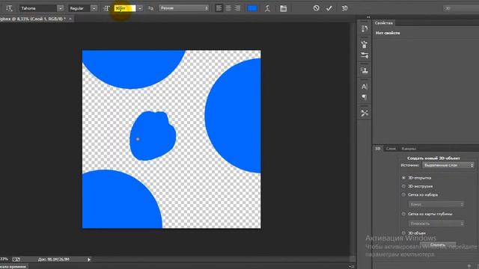Screen dimensions: 479x269
Task: Open the Brush Presets panel icon
Action: [x=364, y=55]
